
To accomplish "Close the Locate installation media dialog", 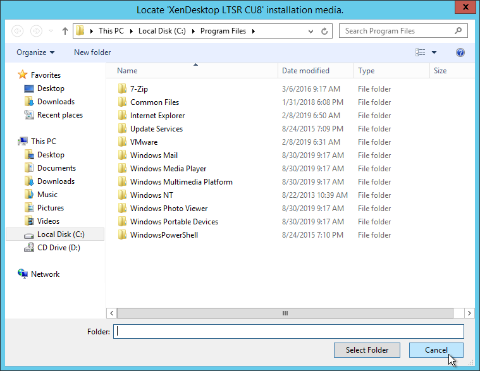I will pos(465,7).
